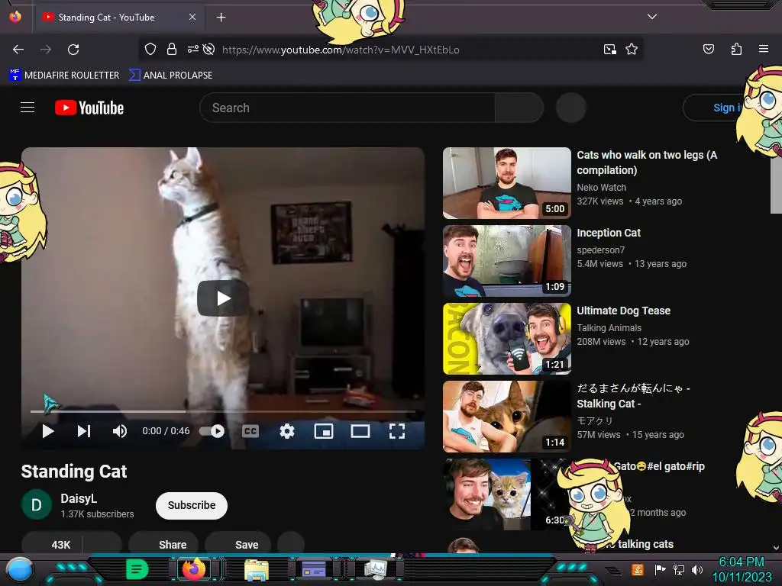This screenshot has height=586, width=782.
Task: Bookmark this page with star icon
Action: point(632,49)
